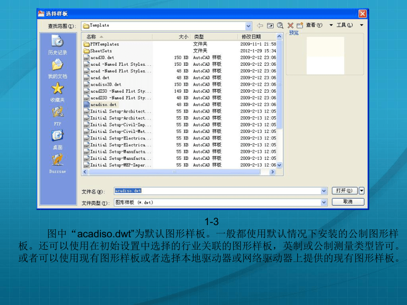Open the arrow beside 查看(V)

331,25
